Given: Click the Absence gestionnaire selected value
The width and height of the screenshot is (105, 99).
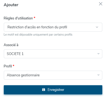Looking at the screenshot, I should (23, 75).
